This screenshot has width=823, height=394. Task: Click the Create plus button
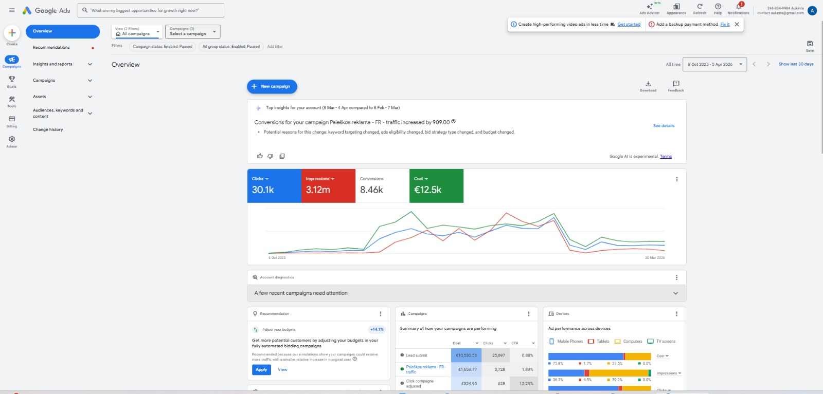12,33
